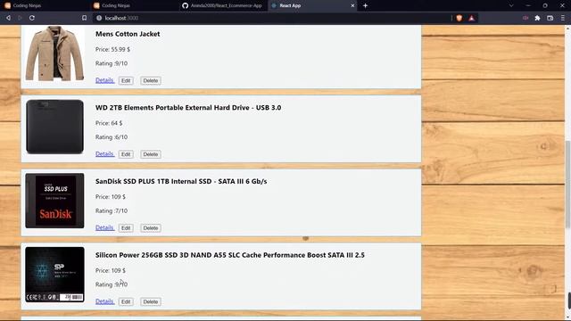Image resolution: width=571 pixels, height=321 pixels.
Task: Click the Price: 55.99 $ text
Action: tap(112, 49)
